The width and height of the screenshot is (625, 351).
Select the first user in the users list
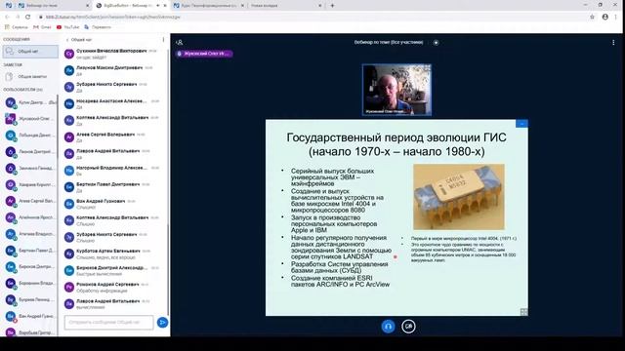click(30, 102)
